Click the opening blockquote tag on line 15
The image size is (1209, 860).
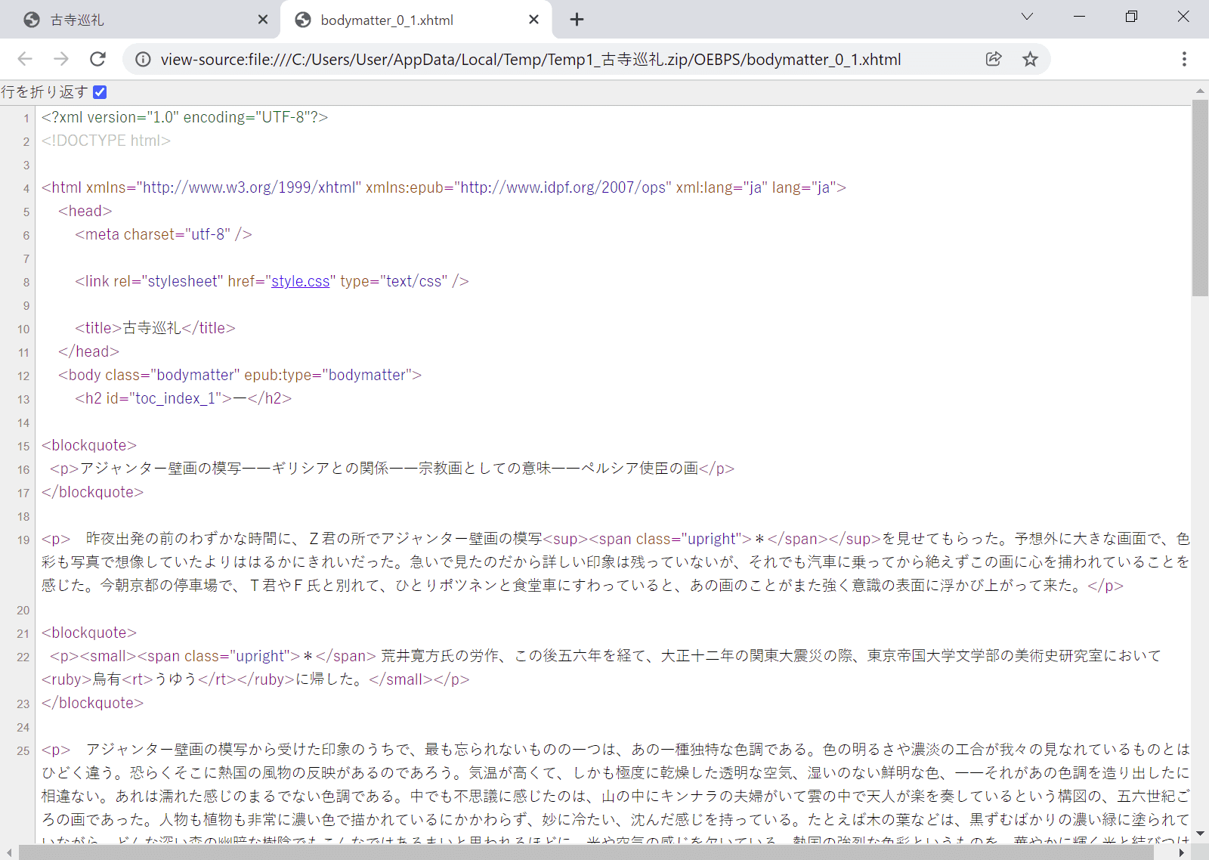[x=89, y=445]
